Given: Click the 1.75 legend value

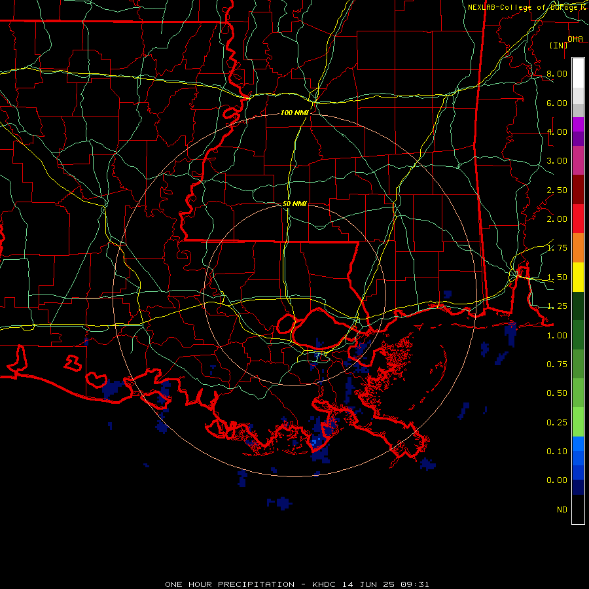Looking at the screenshot, I should (557, 248).
